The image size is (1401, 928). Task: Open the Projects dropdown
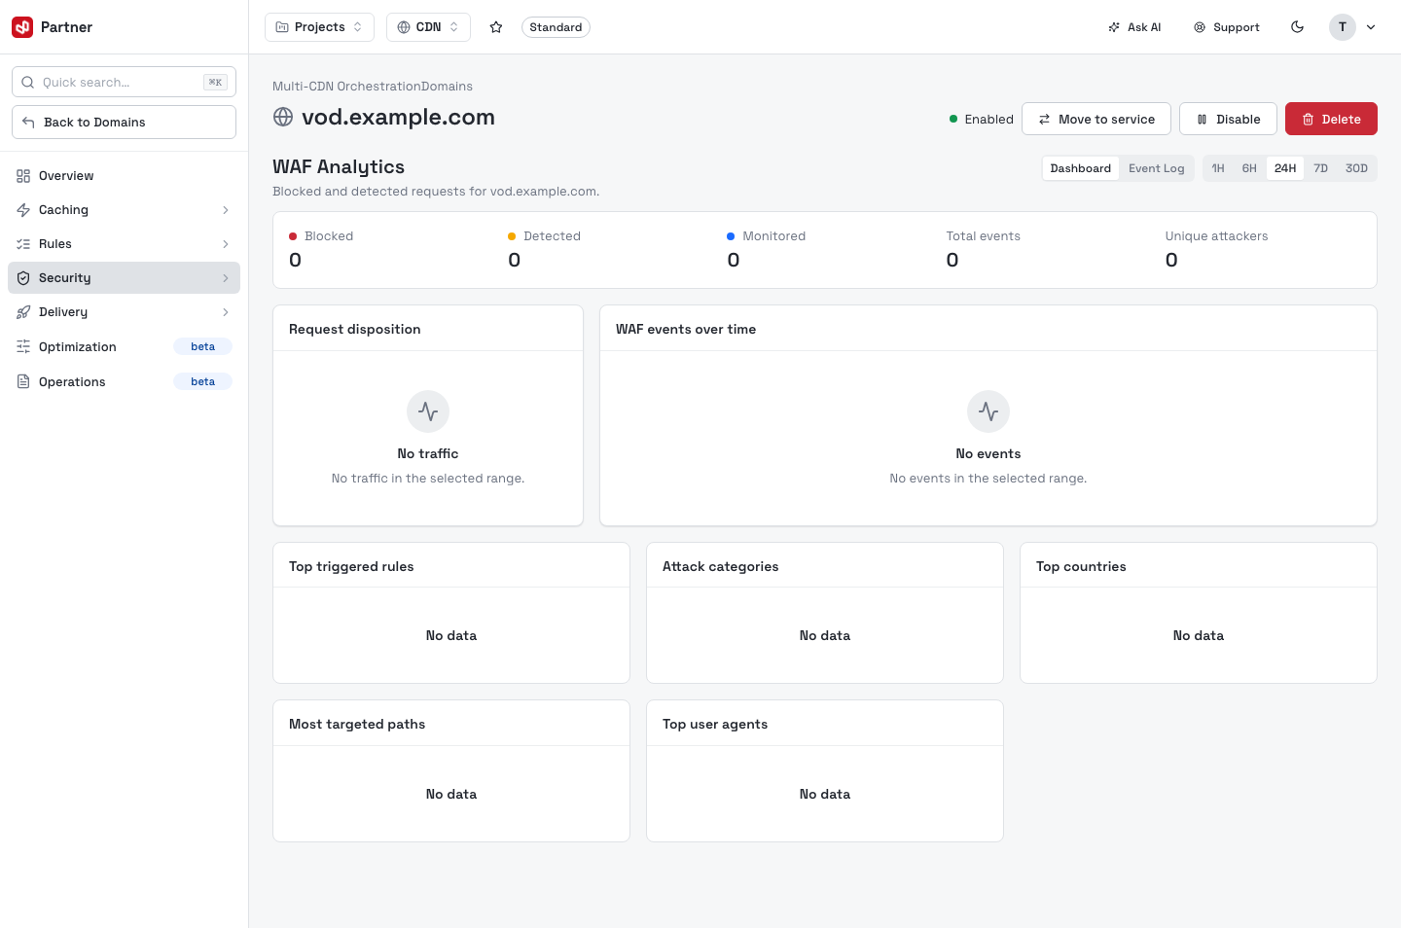(319, 27)
